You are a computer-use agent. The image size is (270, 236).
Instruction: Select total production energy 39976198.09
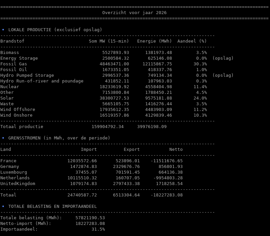152,126
